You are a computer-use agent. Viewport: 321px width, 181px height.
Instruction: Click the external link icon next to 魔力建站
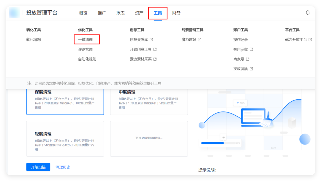point(200,39)
